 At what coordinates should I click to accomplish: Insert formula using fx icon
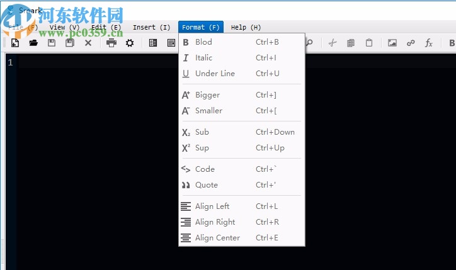point(429,43)
